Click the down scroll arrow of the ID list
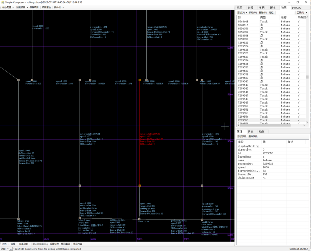 [307, 121]
